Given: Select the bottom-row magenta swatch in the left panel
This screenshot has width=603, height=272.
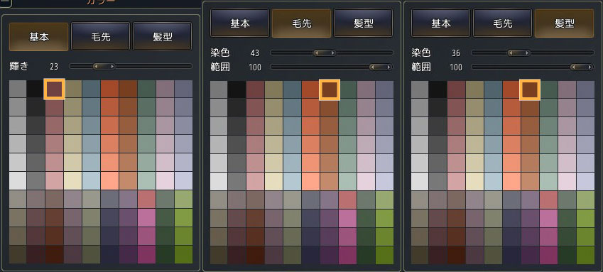Looking at the screenshot, I should (x=146, y=255).
